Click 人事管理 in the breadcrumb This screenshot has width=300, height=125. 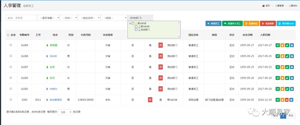point(279,6)
